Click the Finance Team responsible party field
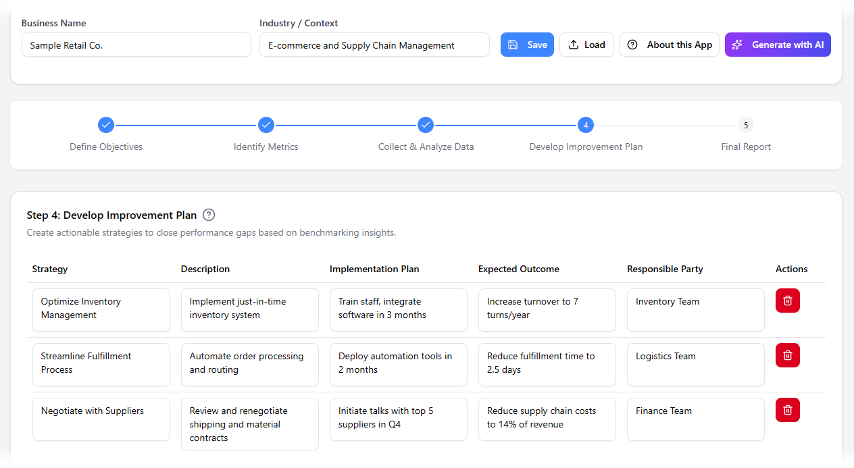 coord(695,419)
